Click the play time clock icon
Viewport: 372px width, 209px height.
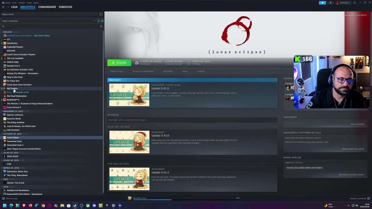[189, 63]
